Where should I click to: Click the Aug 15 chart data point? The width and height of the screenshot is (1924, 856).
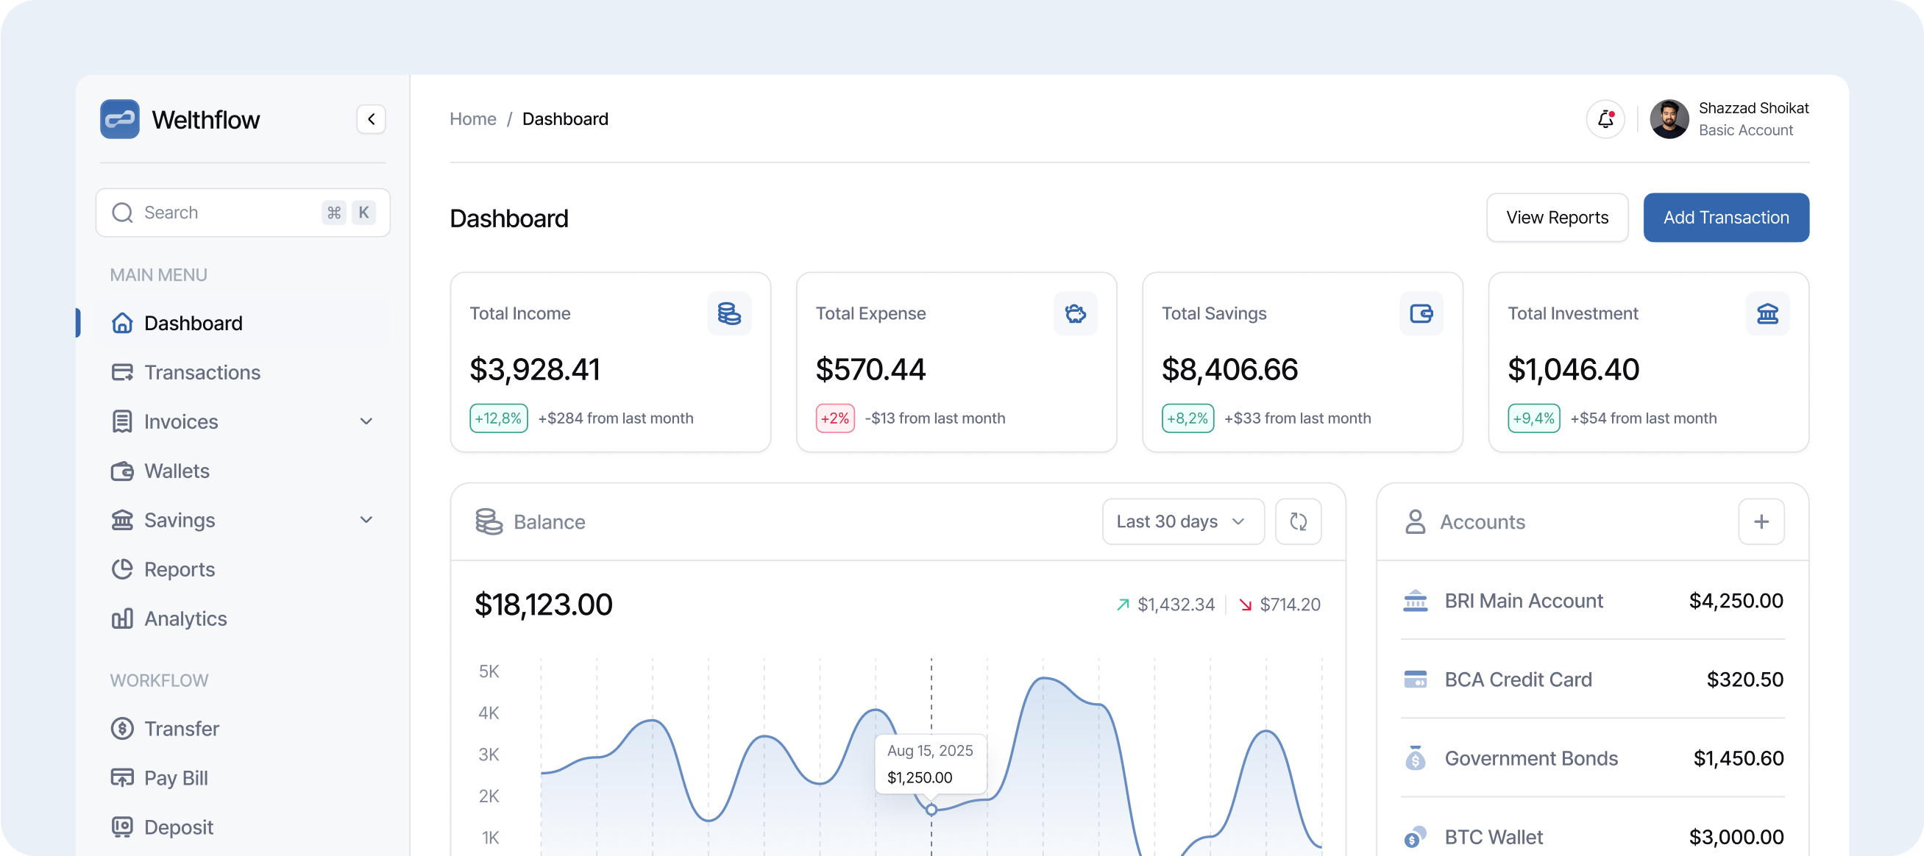931,809
